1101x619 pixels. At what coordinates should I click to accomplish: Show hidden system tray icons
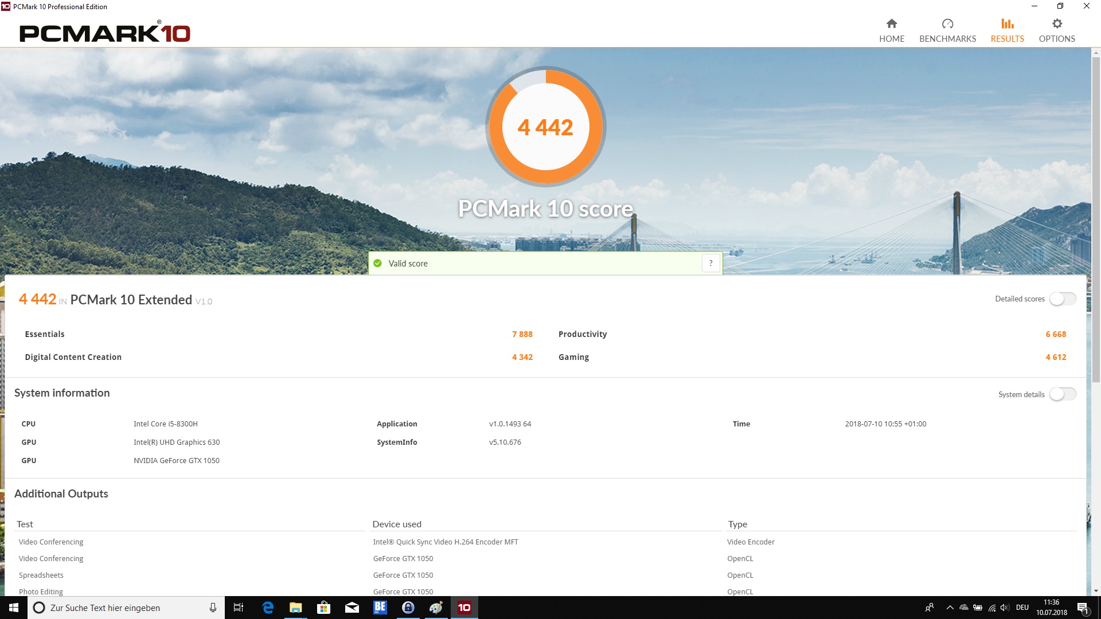point(950,608)
